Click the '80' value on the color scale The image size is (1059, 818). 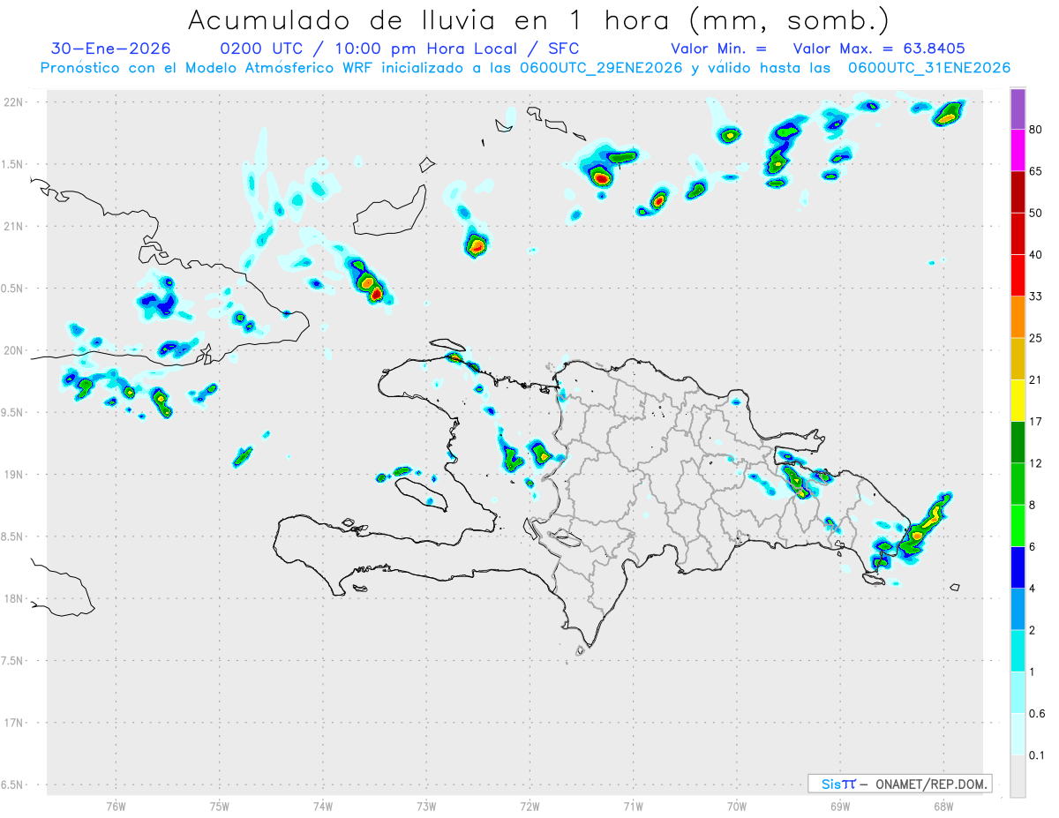(x=1036, y=130)
